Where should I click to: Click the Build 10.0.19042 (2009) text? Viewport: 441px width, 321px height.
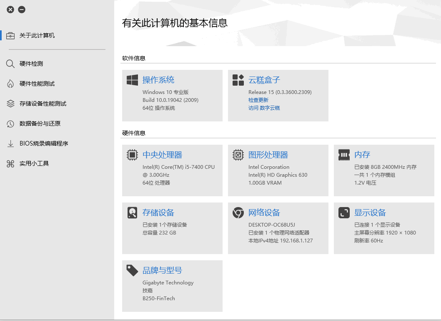[170, 100]
